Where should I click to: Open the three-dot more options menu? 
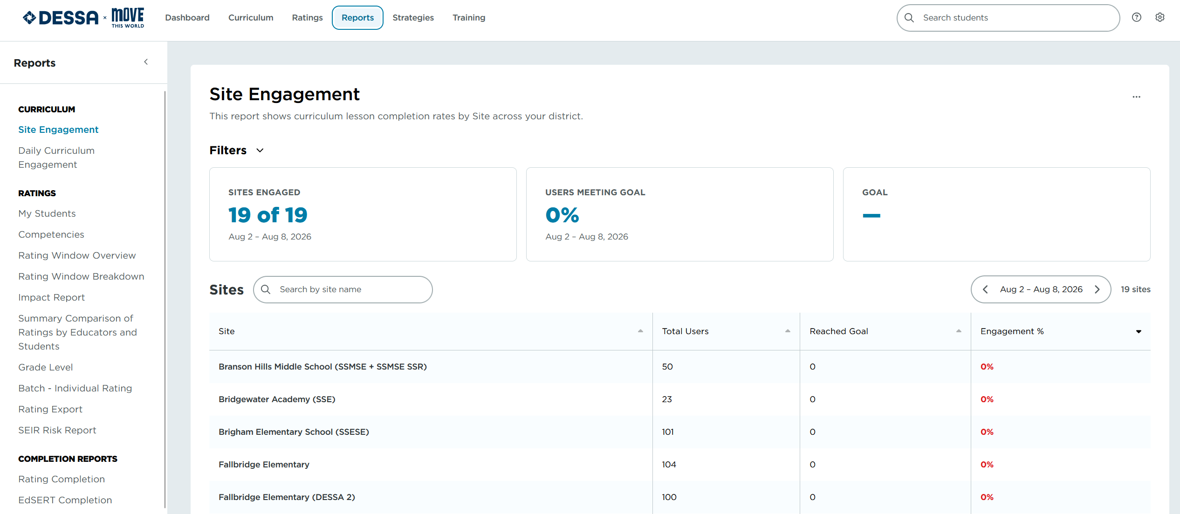point(1137,97)
